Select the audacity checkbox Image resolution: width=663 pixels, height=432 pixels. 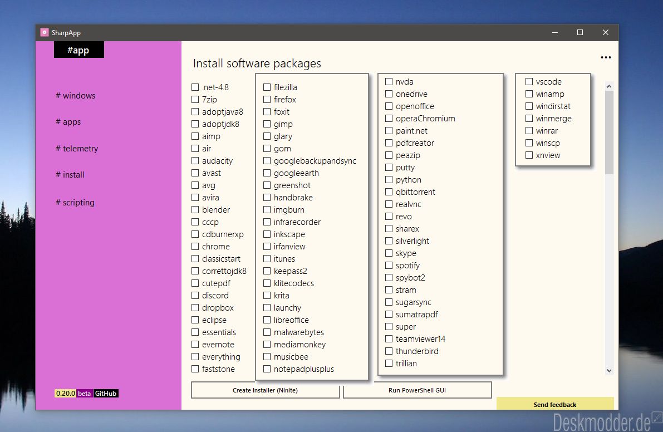195,161
